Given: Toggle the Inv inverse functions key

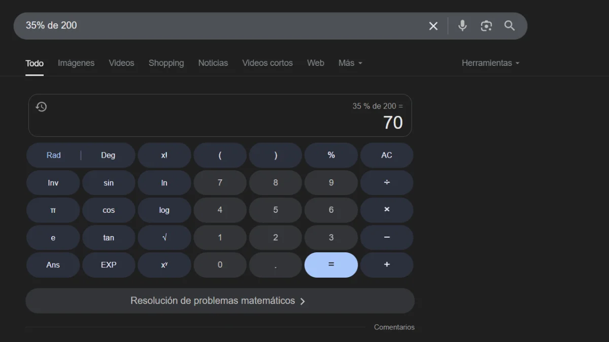Looking at the screenshot, I should click(53, 183).
